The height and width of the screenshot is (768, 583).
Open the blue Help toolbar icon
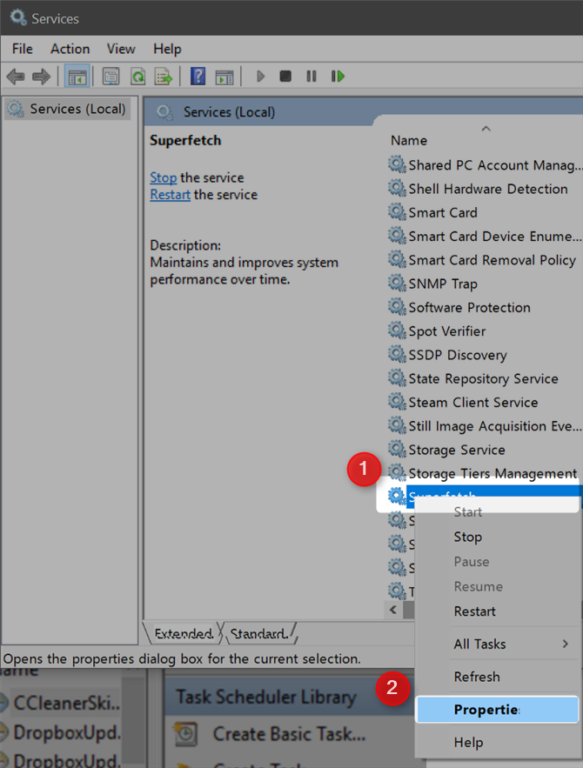pos(198,77)
